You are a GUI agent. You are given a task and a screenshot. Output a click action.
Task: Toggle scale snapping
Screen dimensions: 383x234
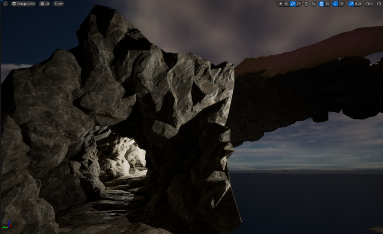pyautogui.click(x=351, y=4)
